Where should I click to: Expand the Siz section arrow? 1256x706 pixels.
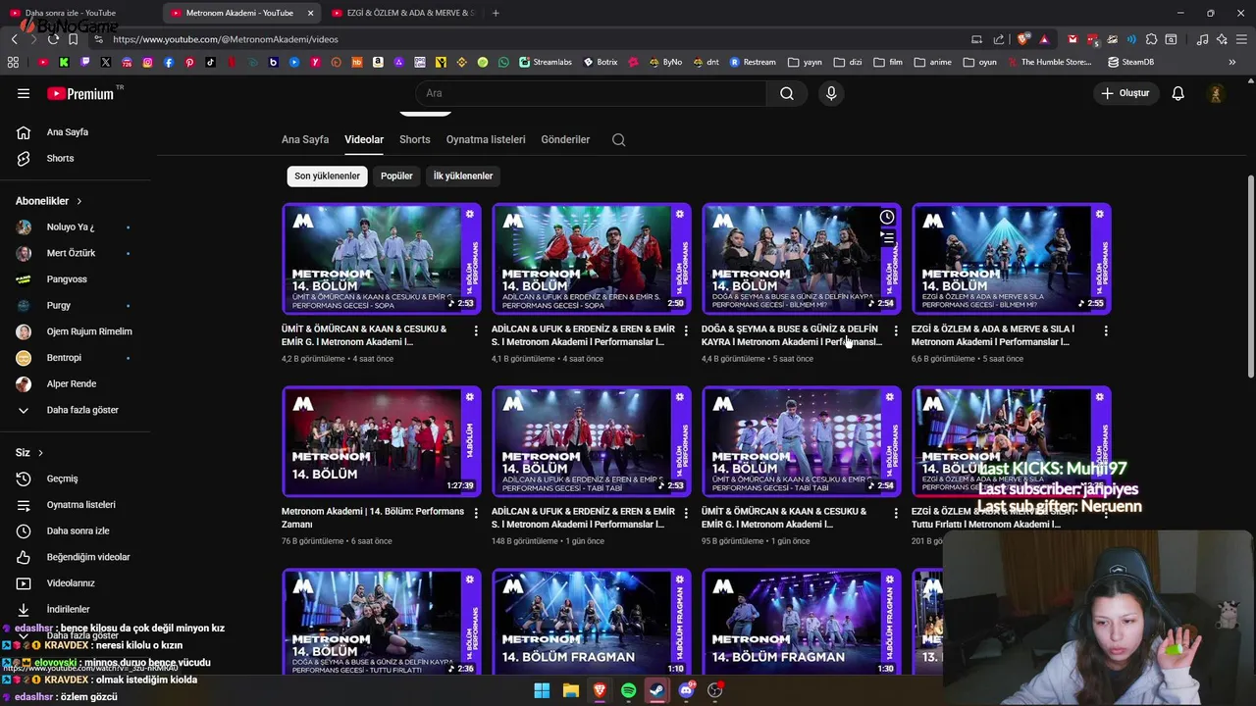tap(40, 453)
